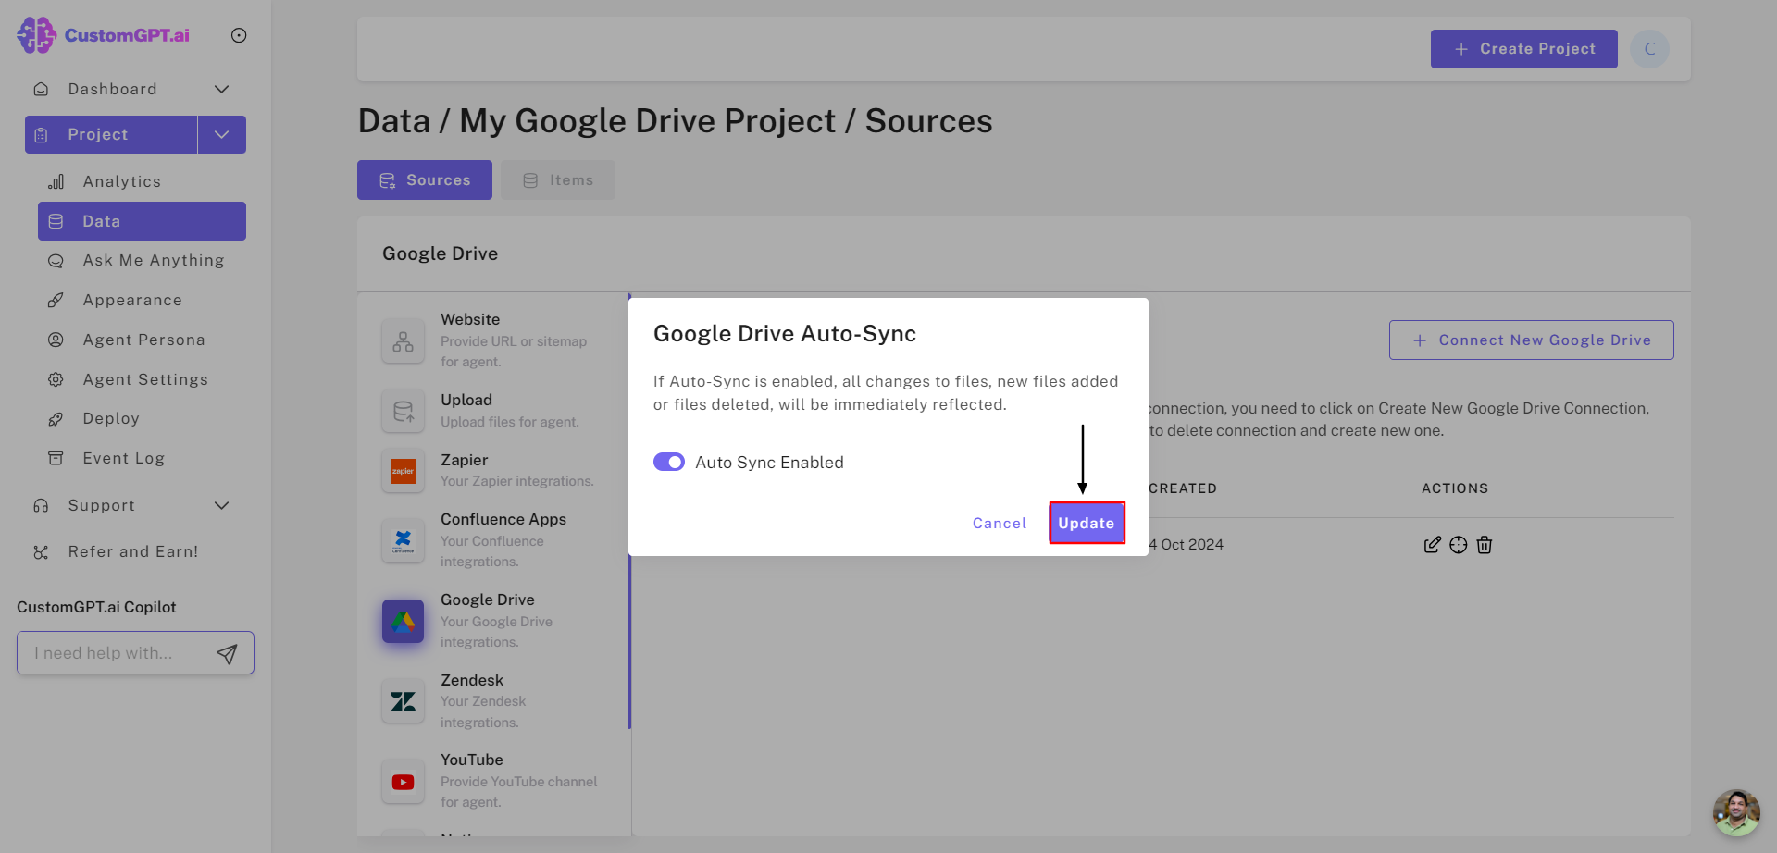Click the sidebar collapse circle icon
The width and height of the screenshot is (1777, 853).
pos(239,35)
